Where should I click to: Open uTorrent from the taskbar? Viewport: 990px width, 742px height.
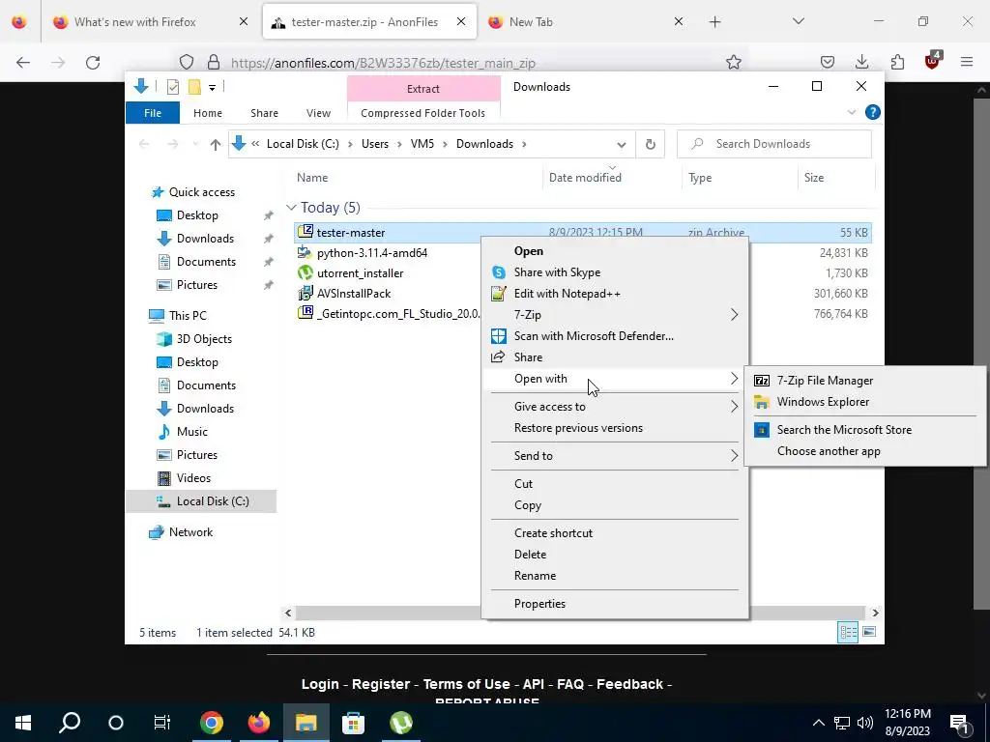click(x=401, y=723)
